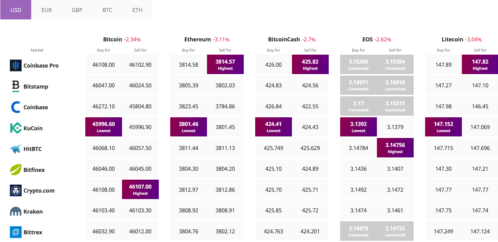The image size is (498, 242).
Task: Click the EOS -2.62% change value
Action: (x=383, y=40)
